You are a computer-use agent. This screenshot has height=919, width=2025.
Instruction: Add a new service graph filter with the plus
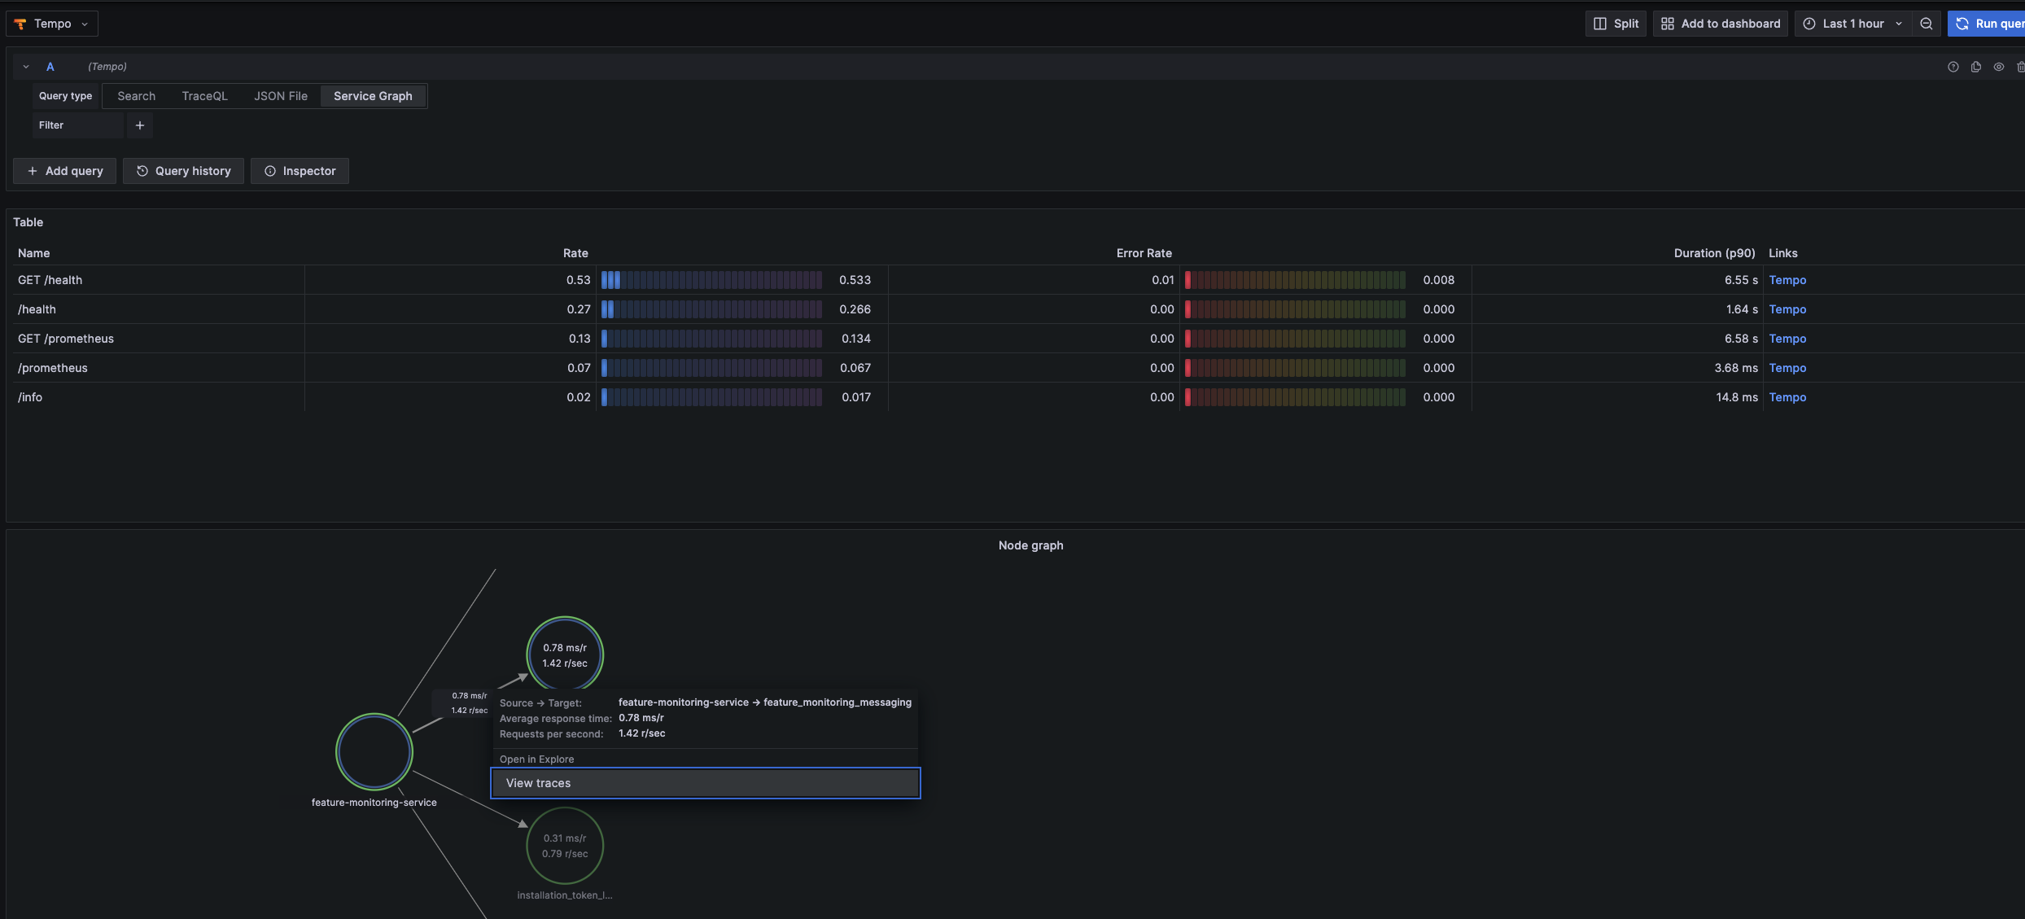click(x=139, y=125)
